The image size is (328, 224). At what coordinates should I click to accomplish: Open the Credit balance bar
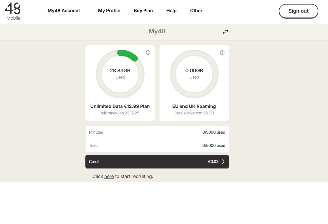(x=157, y=162)
